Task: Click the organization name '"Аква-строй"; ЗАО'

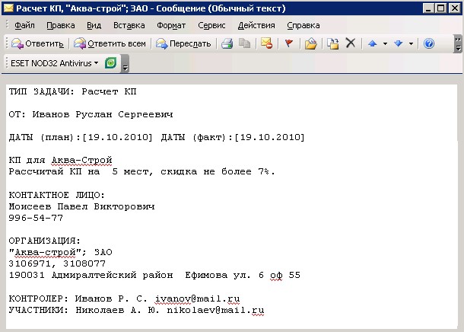Action: click(60, 252)
